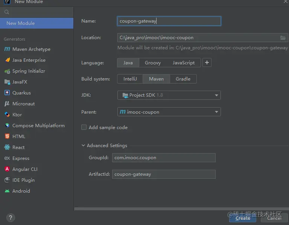289x225 pixels.
Task: Select the Android generator label
Action: (21, 191)
